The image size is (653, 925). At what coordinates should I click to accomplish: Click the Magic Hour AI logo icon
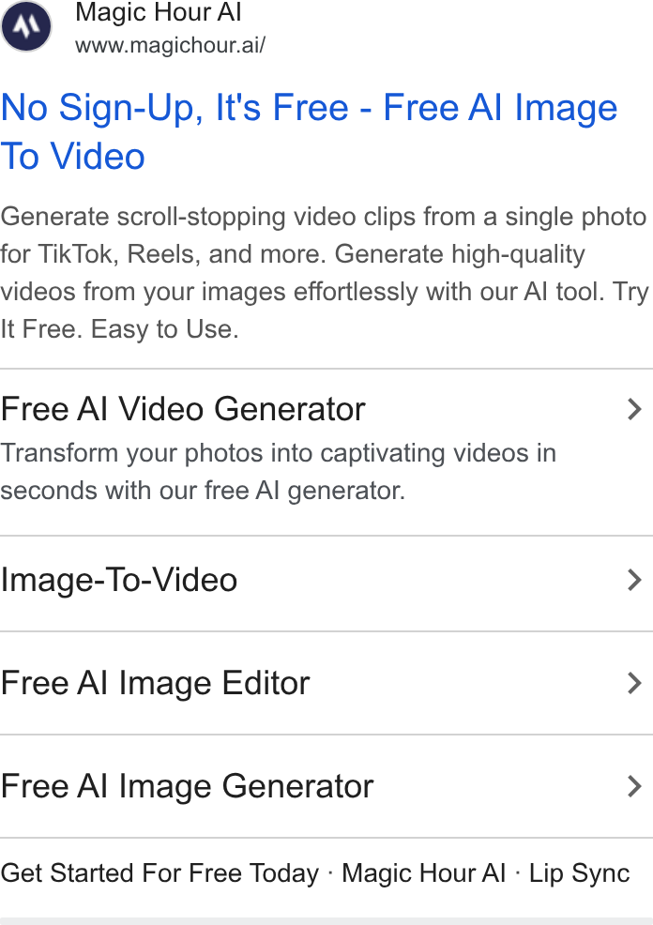pos(26,26)
